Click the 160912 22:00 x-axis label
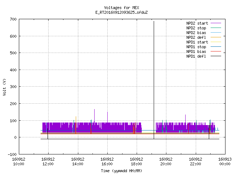 [x=196, y=162]
